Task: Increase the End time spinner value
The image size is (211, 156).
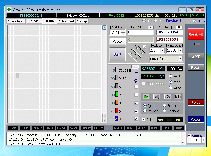Action: [123, 31]
